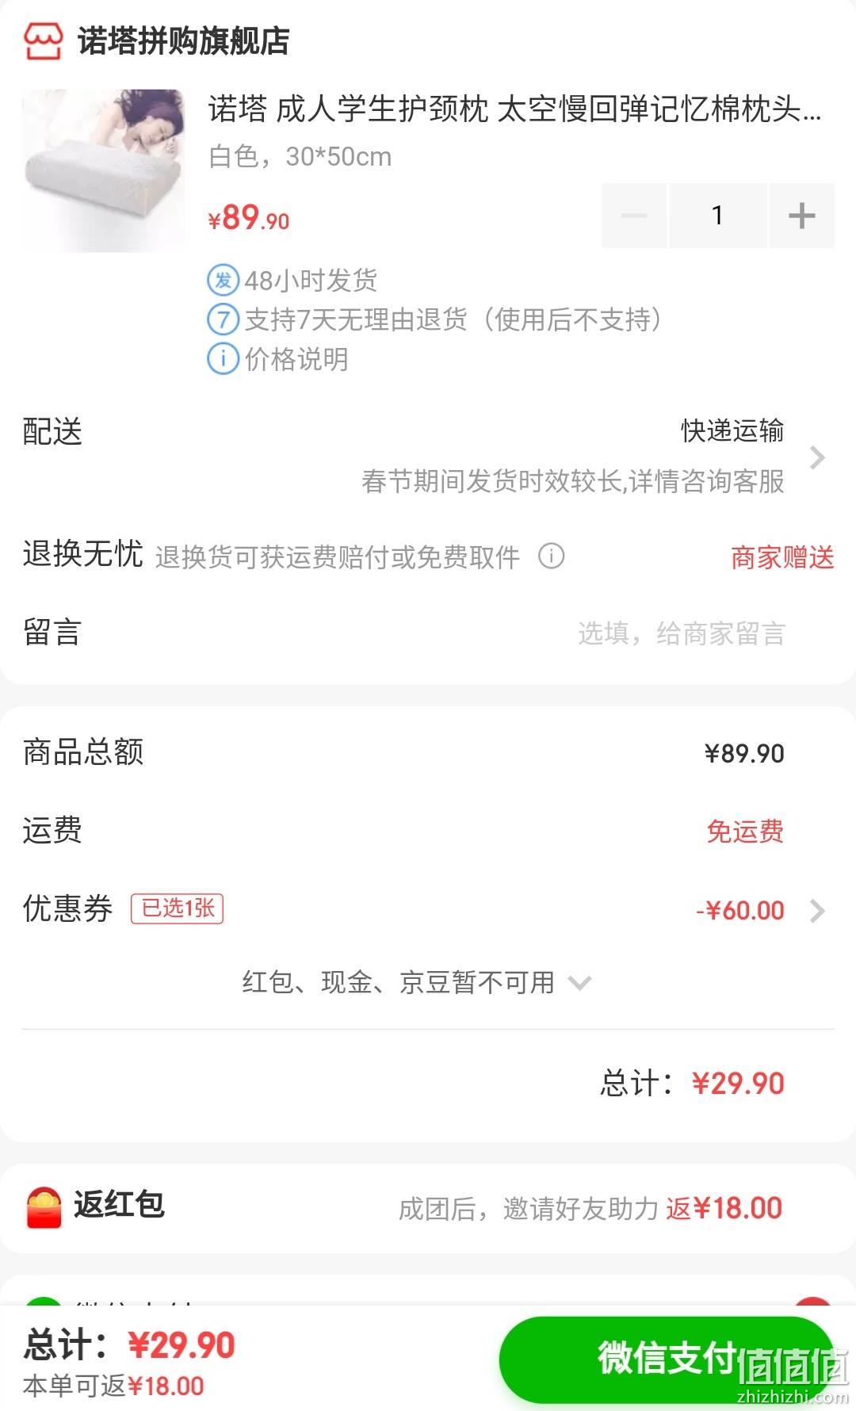The image size is (856, 1411).
Task: Tap the 已选1张 coupon tag
Action: [x=178, y=908]
